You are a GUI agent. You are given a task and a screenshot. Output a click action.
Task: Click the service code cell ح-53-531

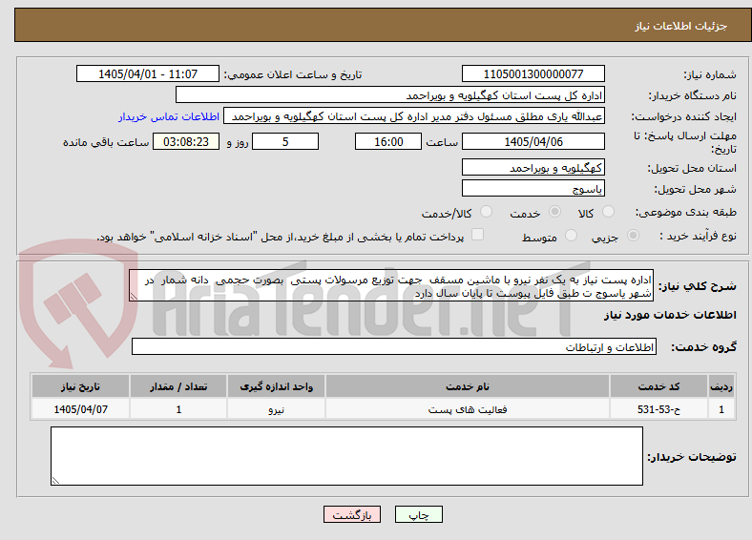(x=659, y=409)
